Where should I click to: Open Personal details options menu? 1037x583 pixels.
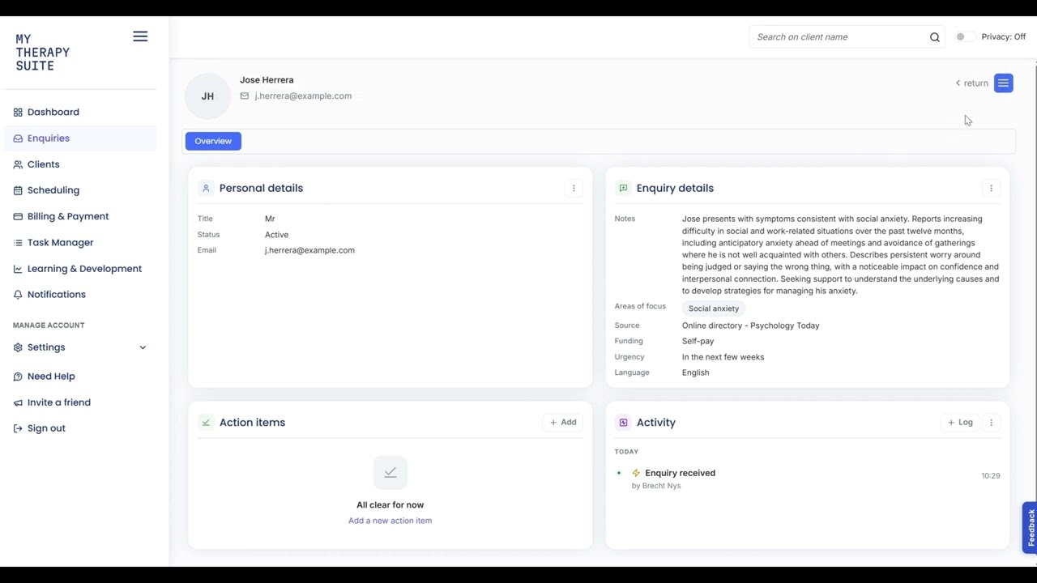[x=574, y=188]
